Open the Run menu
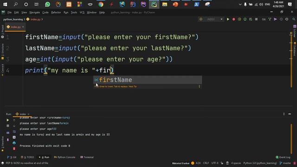This screenshot has width=297, height=167. point(66,13)
